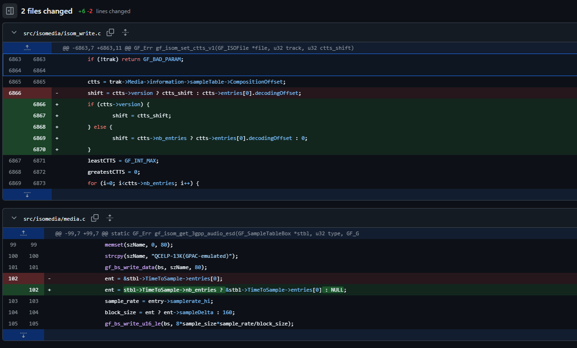
Task: Collapse the isom_write.c file diff
Action: [14, 33]
